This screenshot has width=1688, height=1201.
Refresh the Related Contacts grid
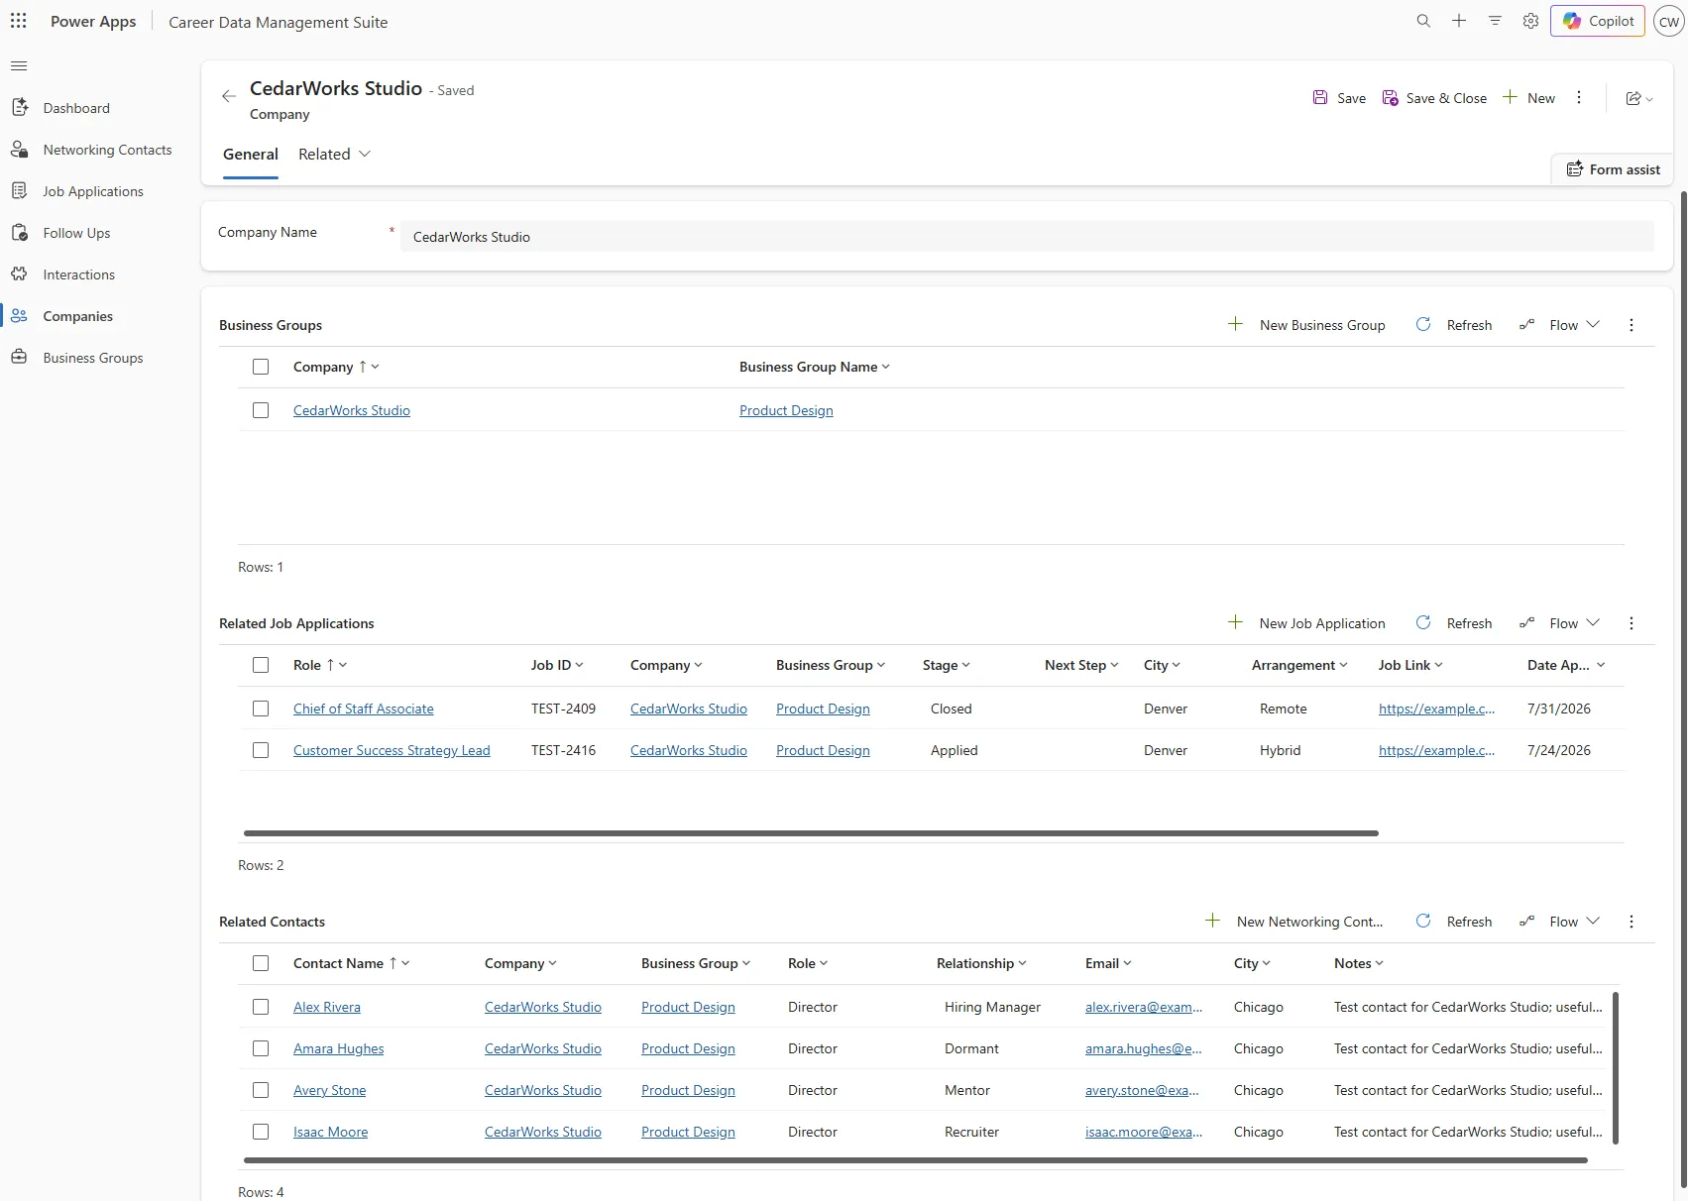point(1453,922)
